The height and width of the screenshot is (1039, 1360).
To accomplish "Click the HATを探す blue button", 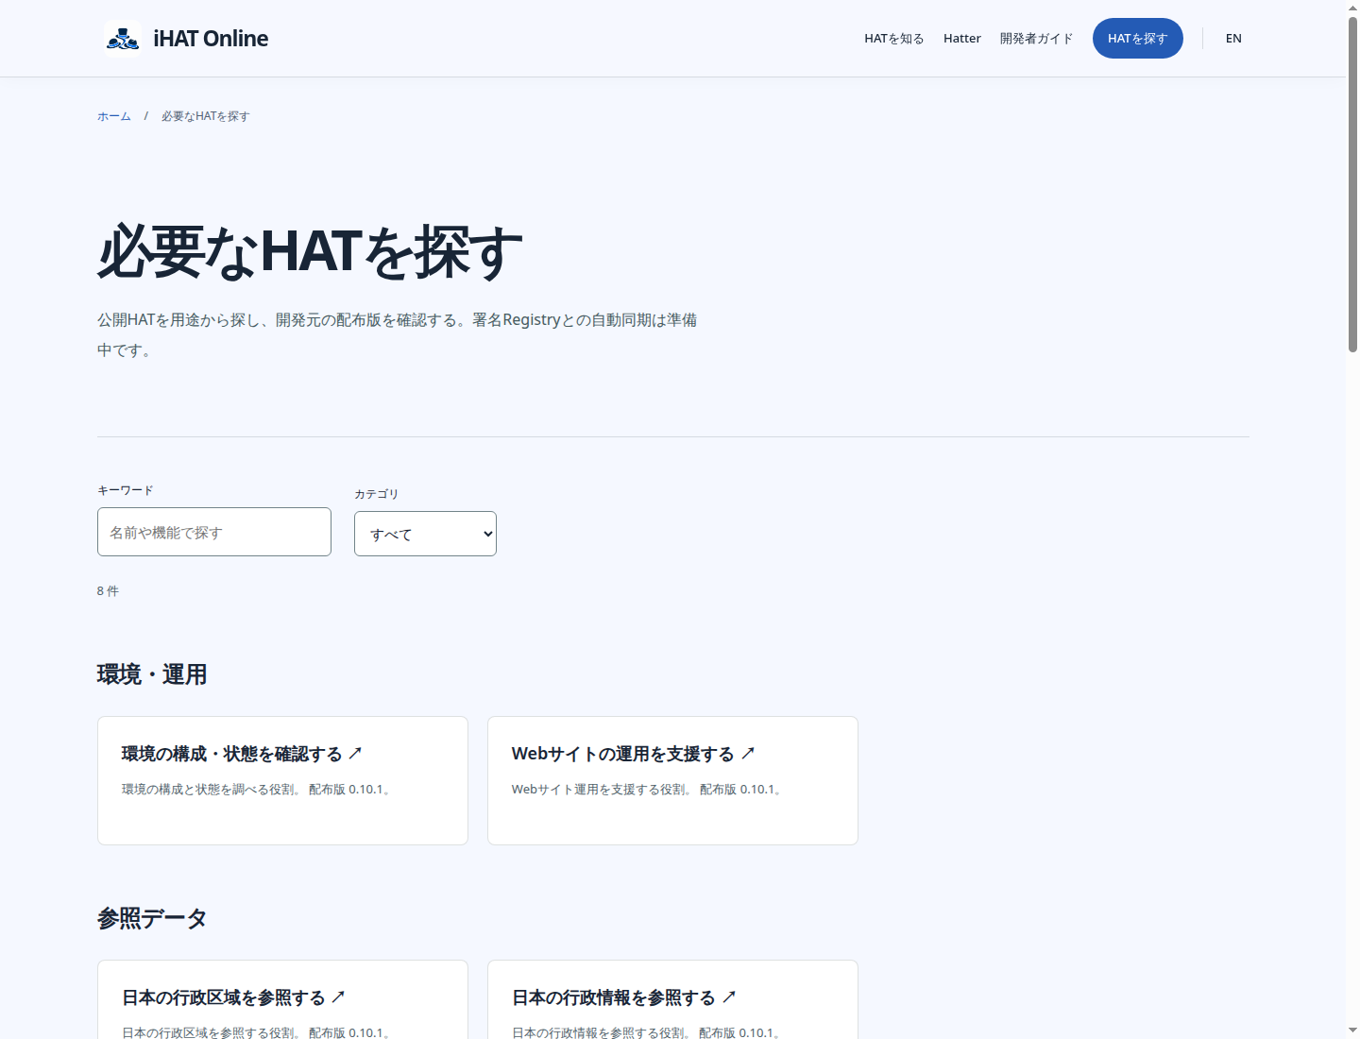I will click(1137, 39).
